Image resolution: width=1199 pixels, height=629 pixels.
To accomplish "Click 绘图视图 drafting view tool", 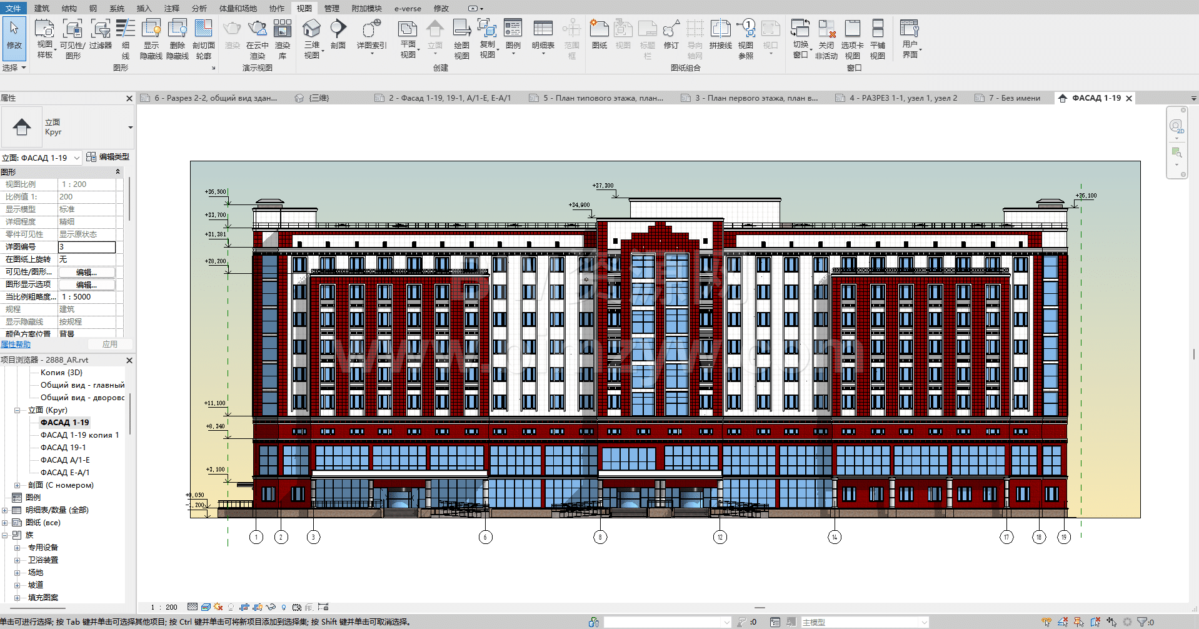I will tap(461, 39).
